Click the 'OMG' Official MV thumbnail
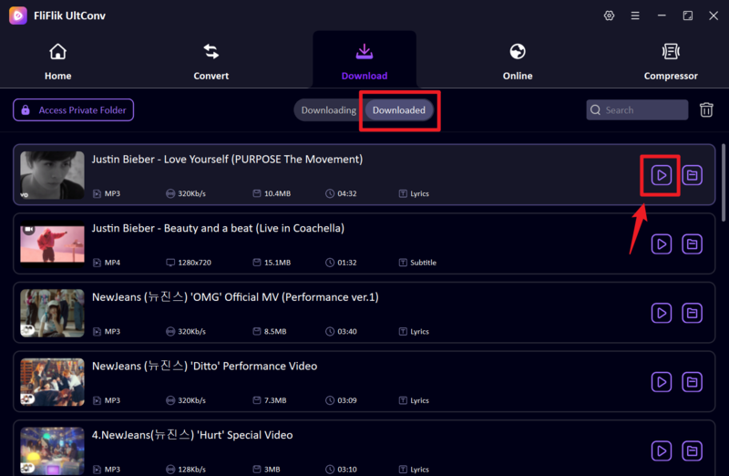729x476 pixels. click(52, 313)
